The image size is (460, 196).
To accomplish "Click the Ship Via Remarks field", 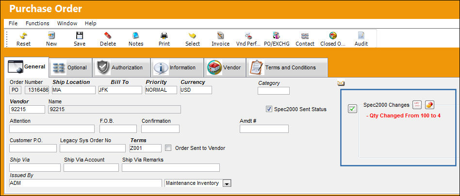I will tap(171, 167).
